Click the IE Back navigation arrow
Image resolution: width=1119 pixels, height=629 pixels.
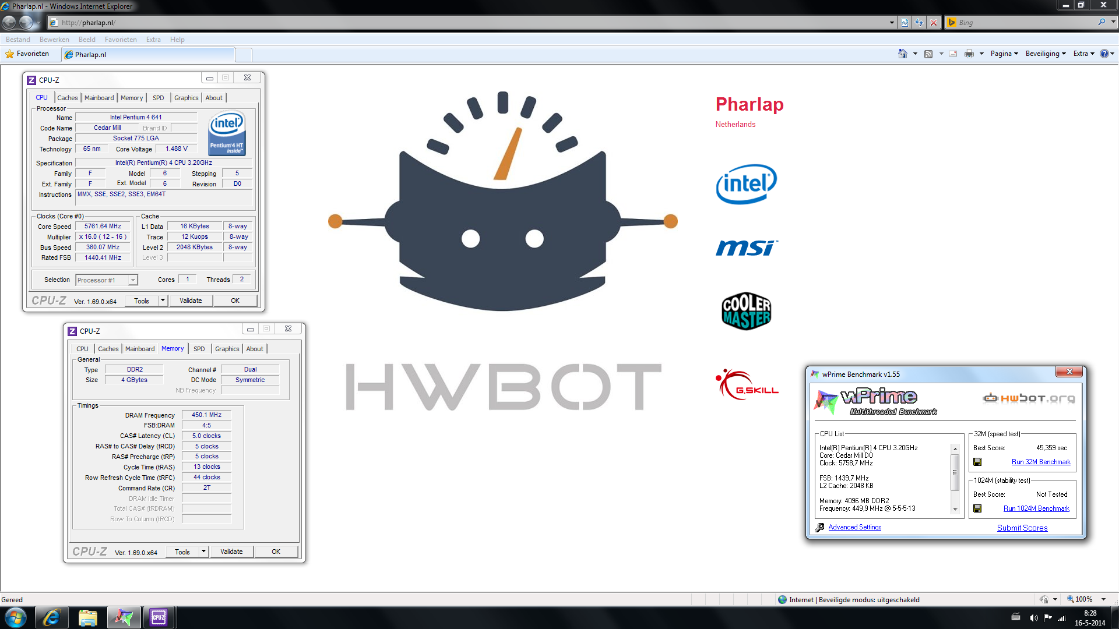tap(9, 23)
